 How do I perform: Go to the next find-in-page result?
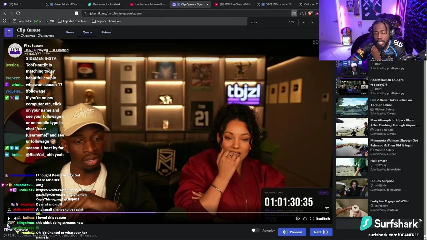312,22
